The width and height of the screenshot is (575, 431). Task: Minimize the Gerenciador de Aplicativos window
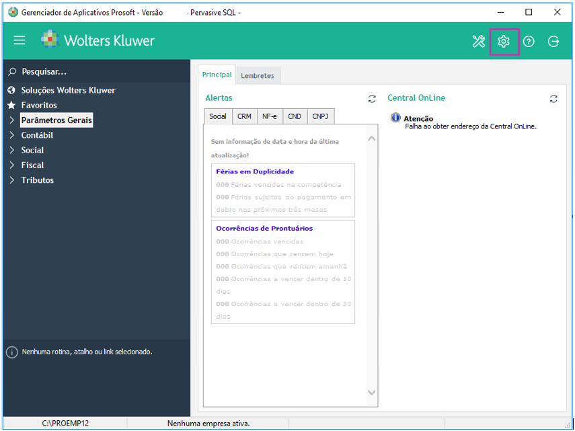tap(500, 13)
